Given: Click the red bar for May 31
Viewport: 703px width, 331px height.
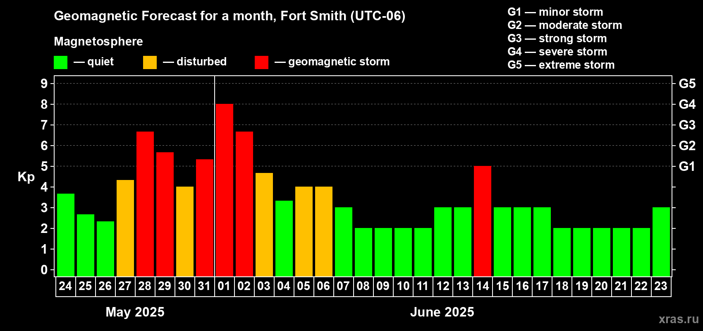Looking at the screenshot, I should pyautogui.click(x=205, y=218).
